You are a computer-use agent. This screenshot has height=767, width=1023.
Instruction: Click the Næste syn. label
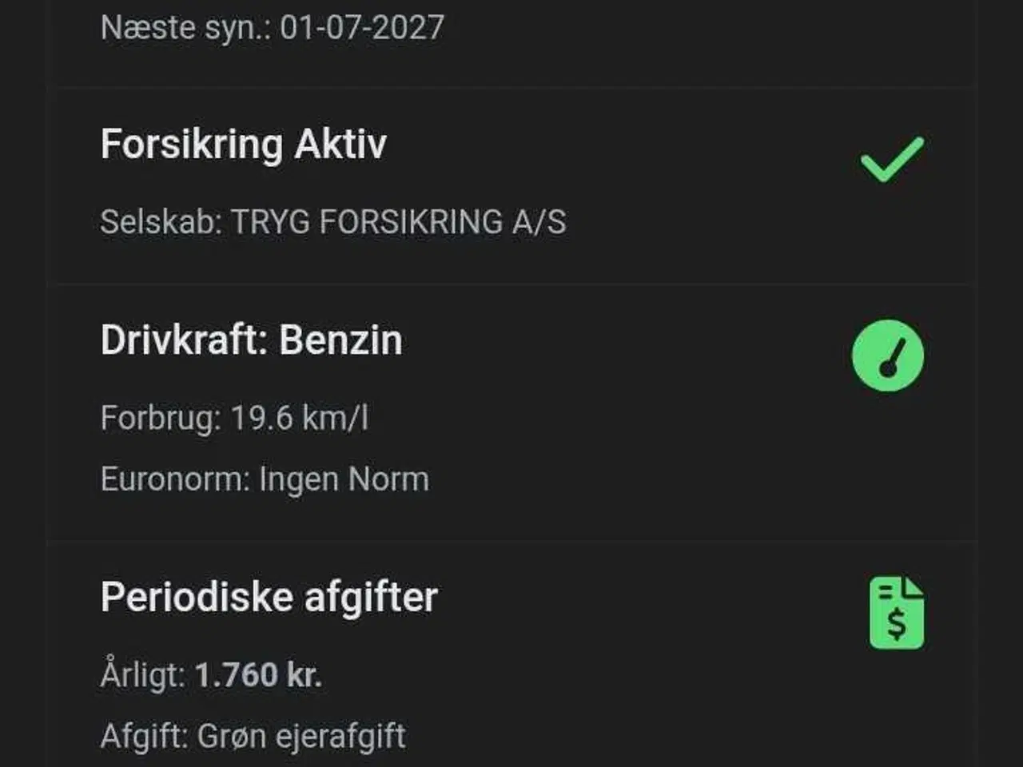(185, 28)
